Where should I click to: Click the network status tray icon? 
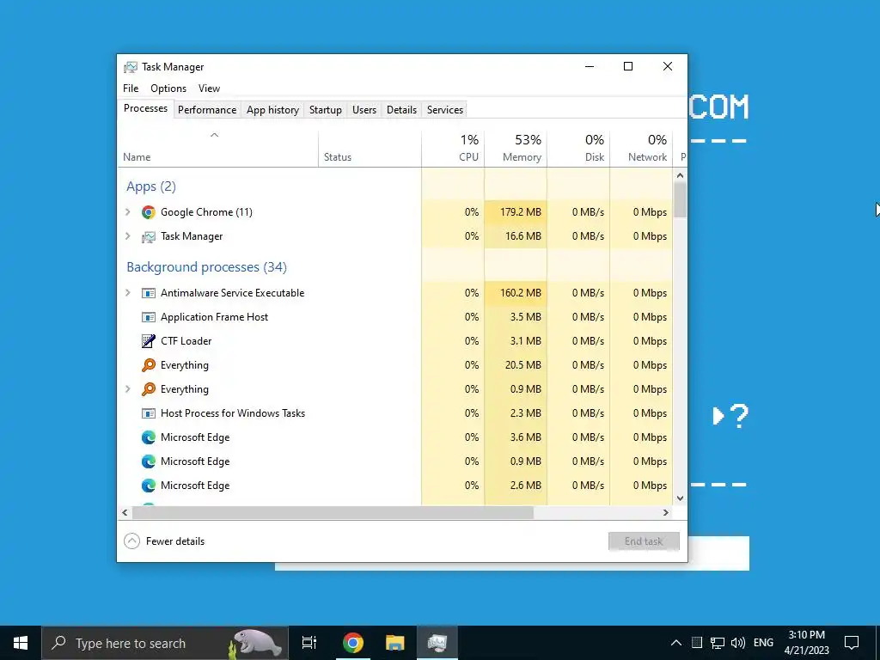coord(718,643)
